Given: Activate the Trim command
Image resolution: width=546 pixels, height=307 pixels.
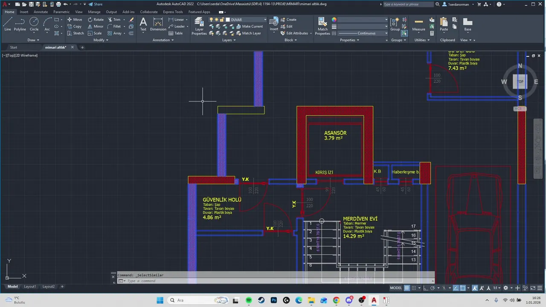Looking at the screenshot, I should pos(114,20).
